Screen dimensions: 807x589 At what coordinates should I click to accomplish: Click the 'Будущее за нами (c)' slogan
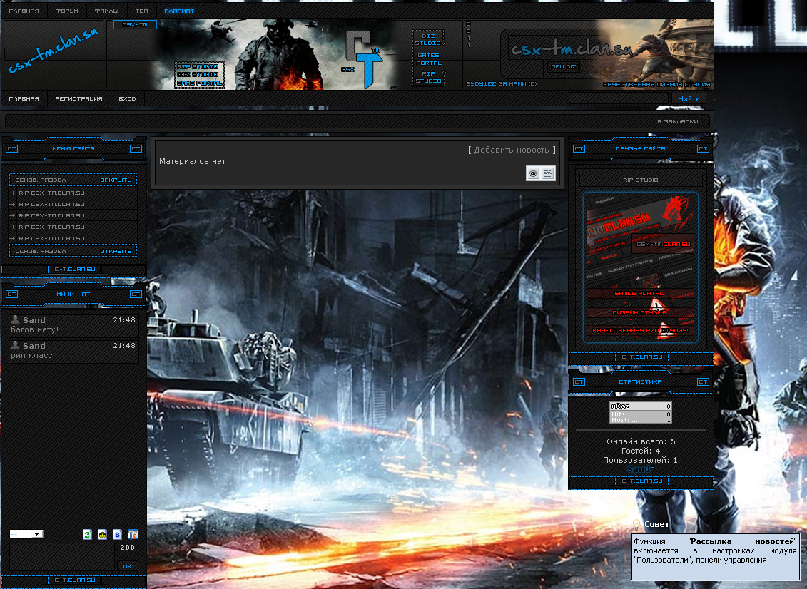(x=502, y=84)
